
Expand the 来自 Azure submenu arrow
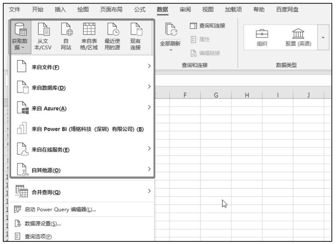[149, 107]
